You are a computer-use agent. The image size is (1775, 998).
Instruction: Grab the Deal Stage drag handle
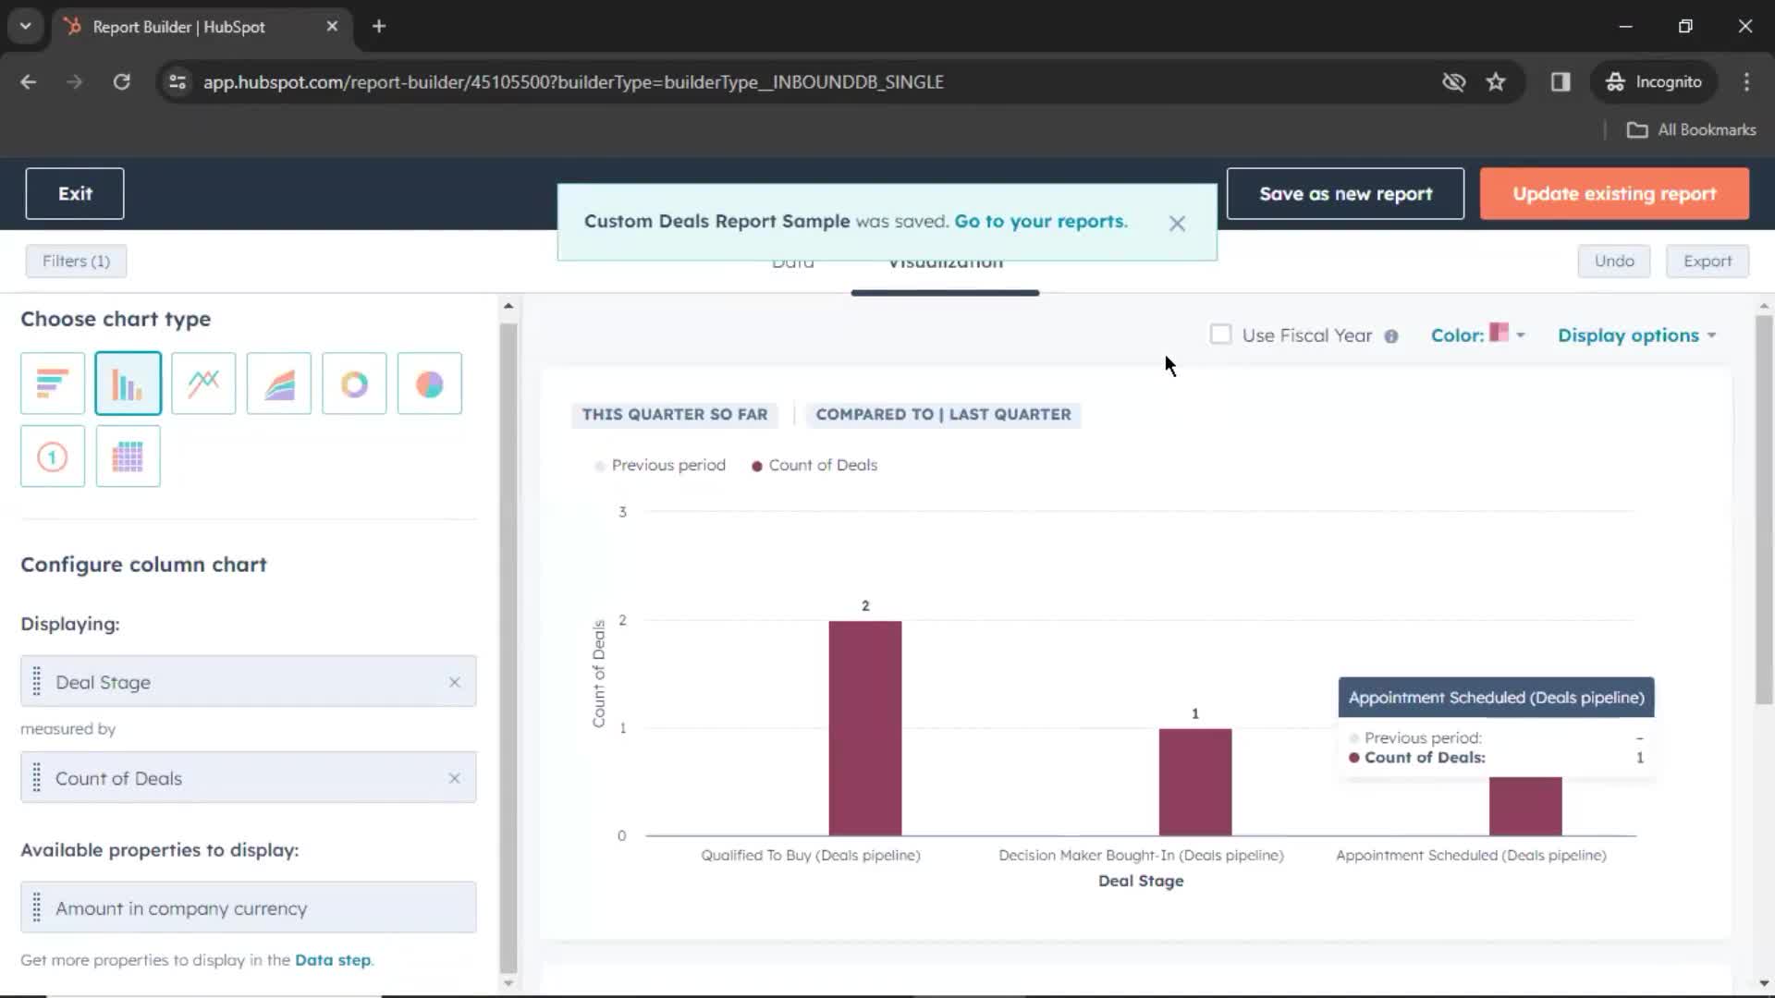point(37,682)
